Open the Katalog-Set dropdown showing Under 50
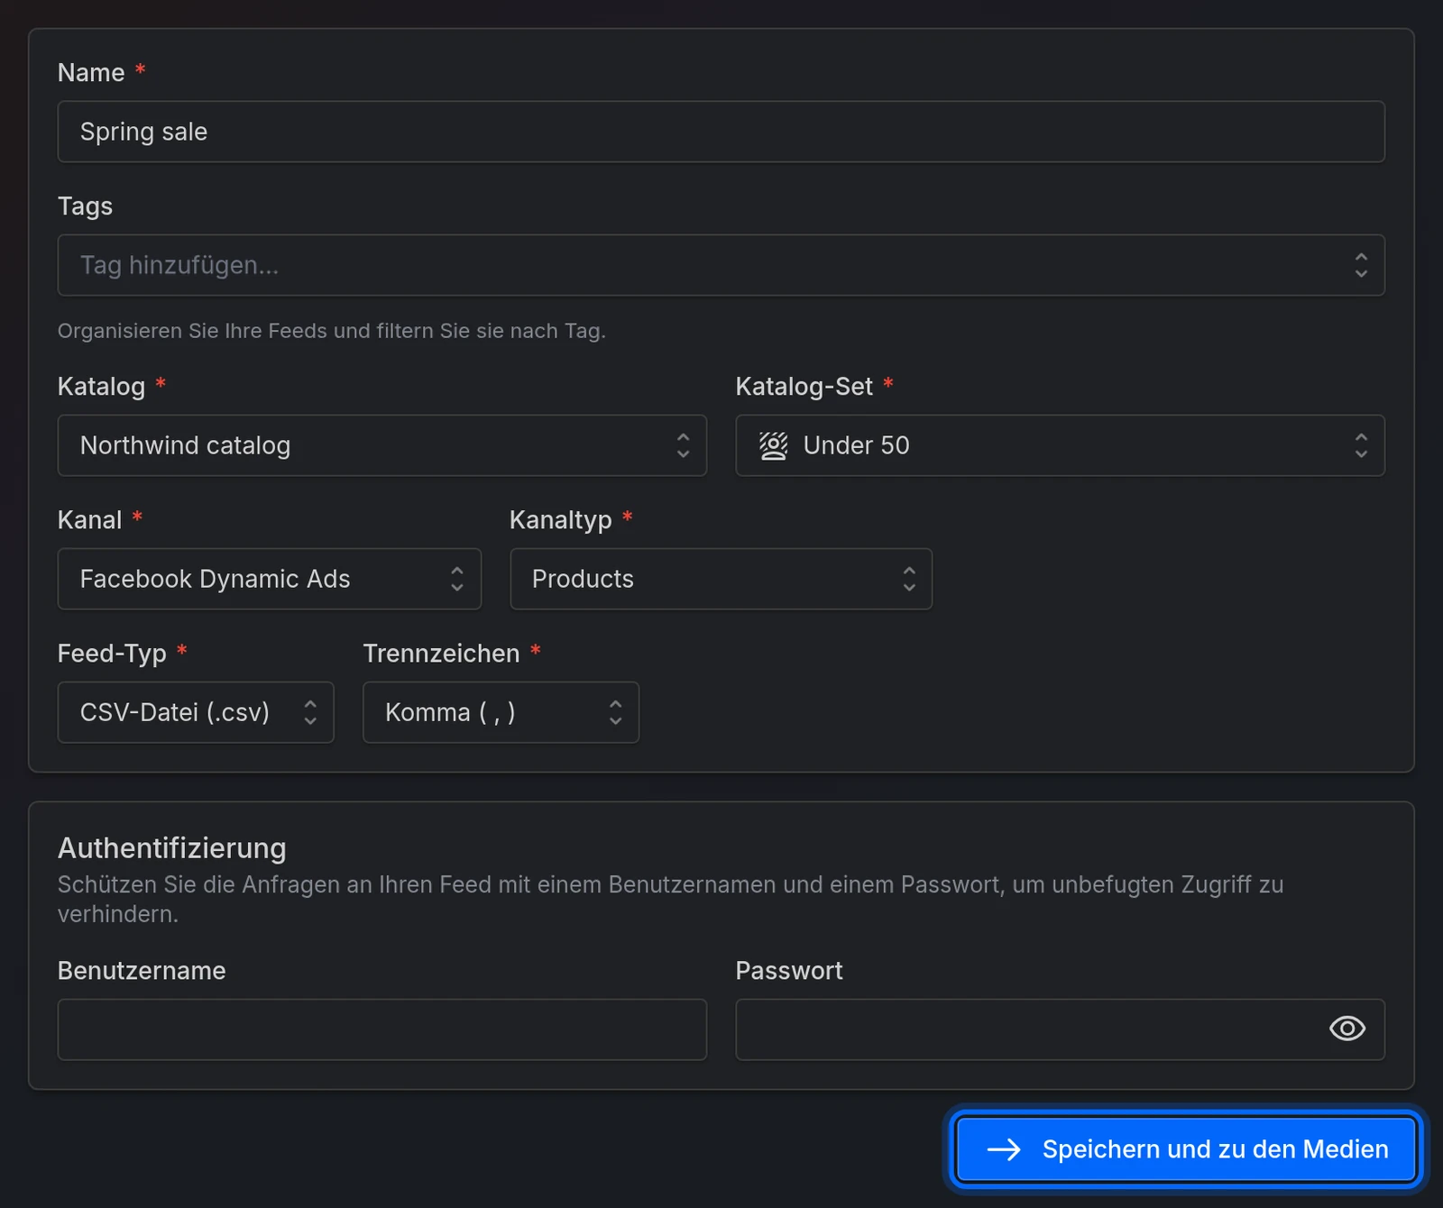The height and width of the screenshot is (1208, 1443). point(1060,445)
